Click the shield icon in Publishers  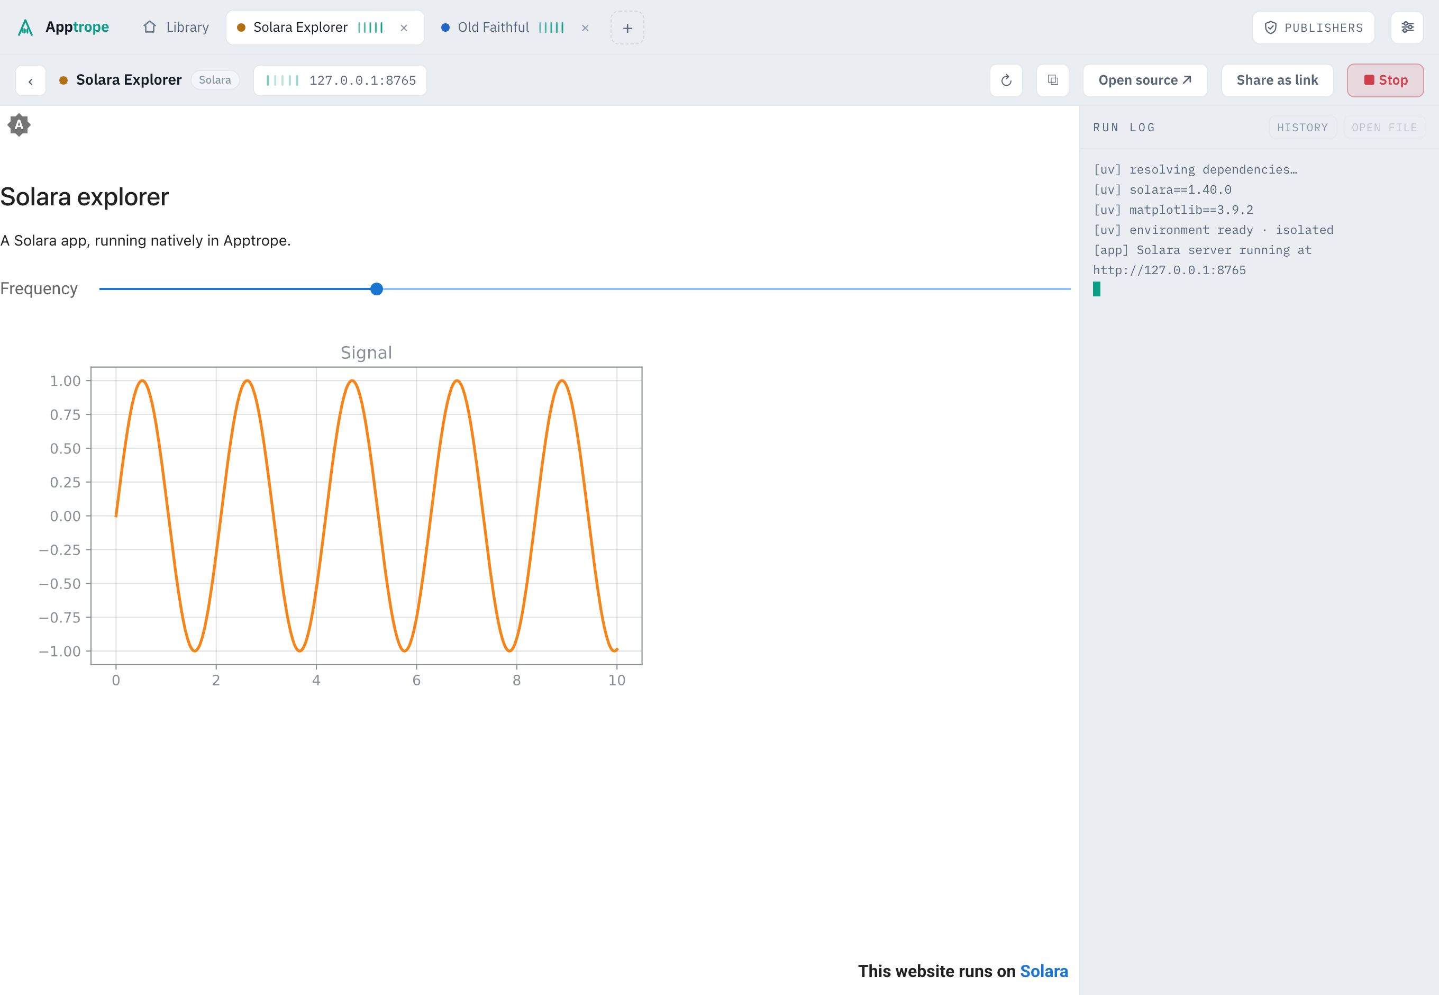point(1270,28)
